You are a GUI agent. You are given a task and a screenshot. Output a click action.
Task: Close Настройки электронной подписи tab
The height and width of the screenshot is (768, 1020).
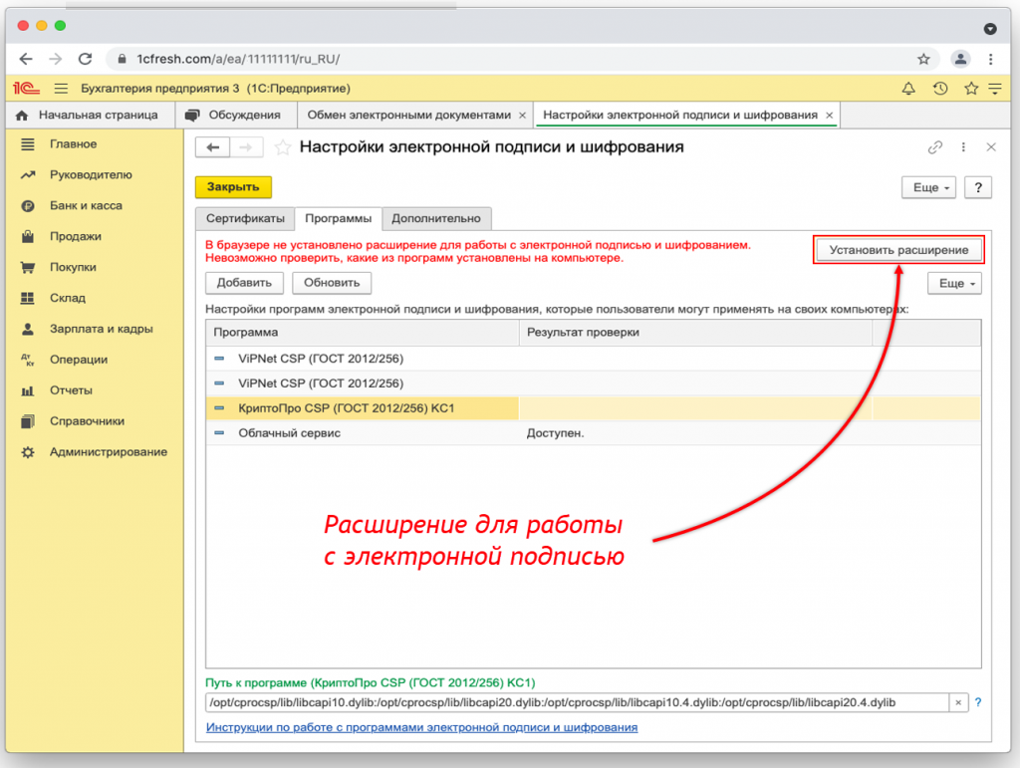[x=830, y=116]
